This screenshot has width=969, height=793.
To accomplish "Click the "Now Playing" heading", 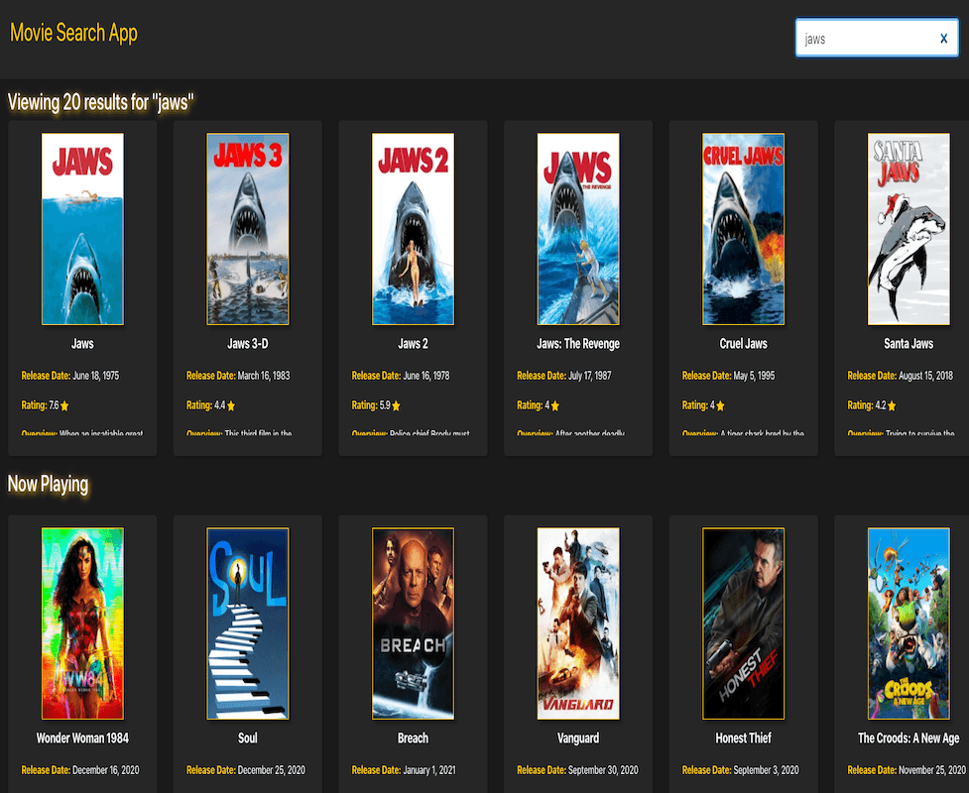I will [49, 484].
